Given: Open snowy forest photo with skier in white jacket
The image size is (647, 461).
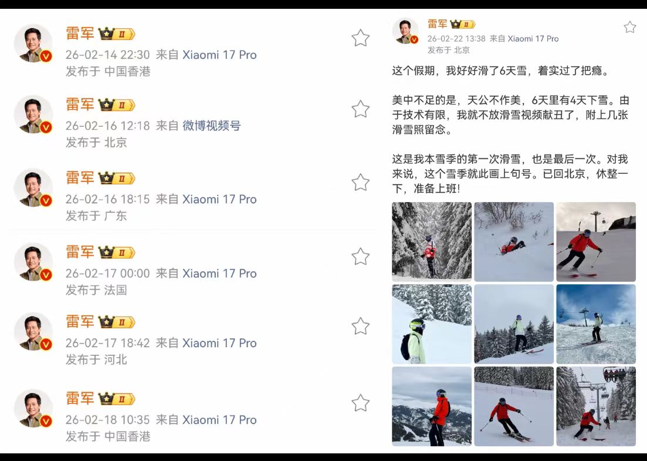Looking at the screenshot, I should [x=432, y=241].
